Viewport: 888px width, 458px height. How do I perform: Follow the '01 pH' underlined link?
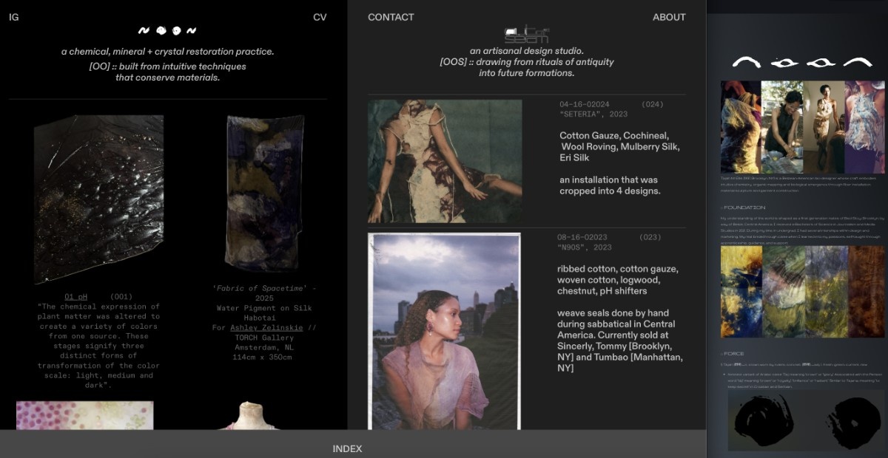75,296
